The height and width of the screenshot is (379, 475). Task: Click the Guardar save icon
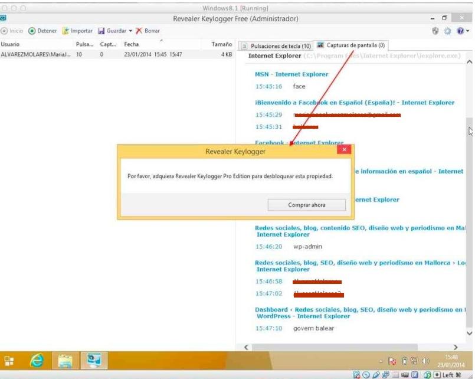(101, 31)
